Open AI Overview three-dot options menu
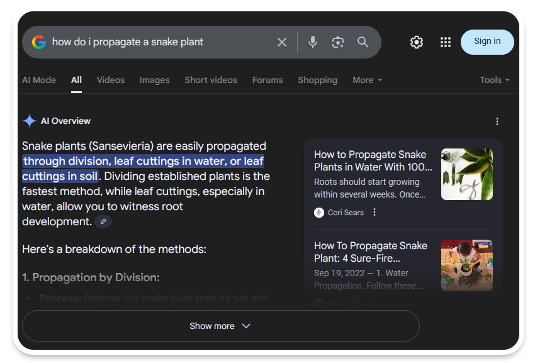This screenshot has width=535, height=363. coord(497,121)
